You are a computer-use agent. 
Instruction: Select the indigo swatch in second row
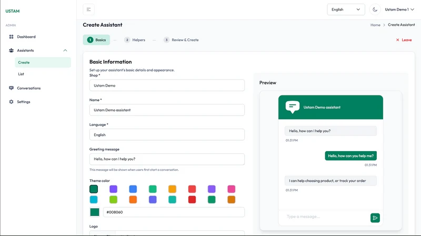[153, 200]
